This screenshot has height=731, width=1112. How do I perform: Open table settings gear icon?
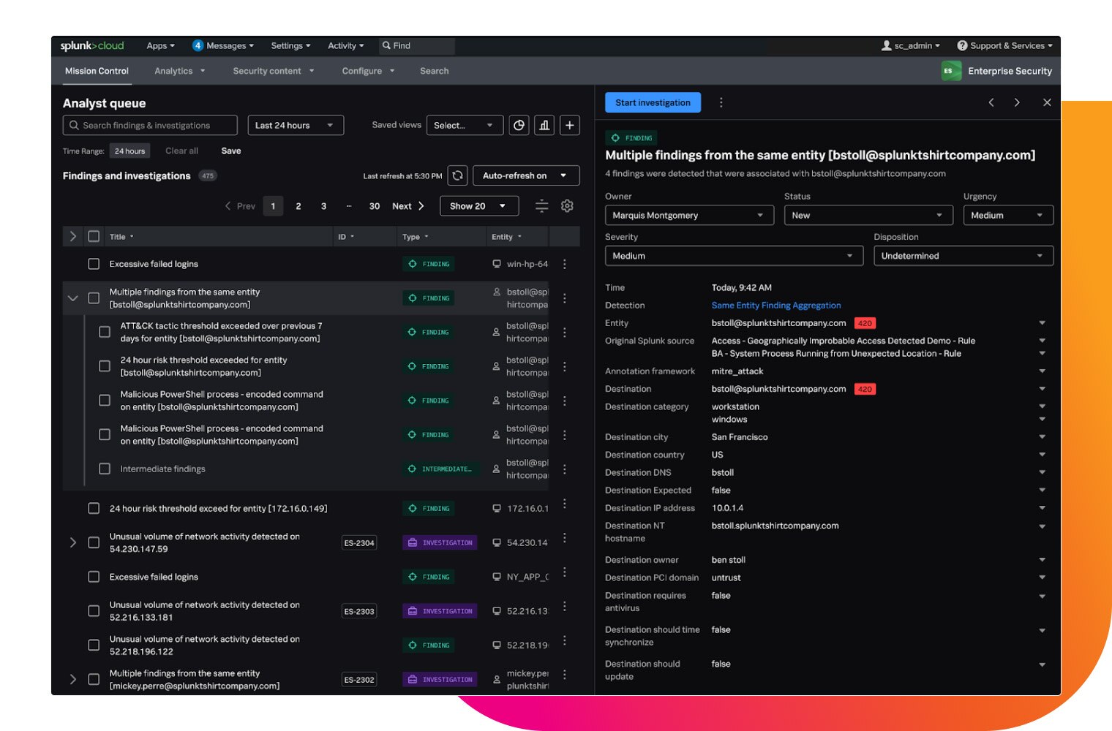(567, 206)
